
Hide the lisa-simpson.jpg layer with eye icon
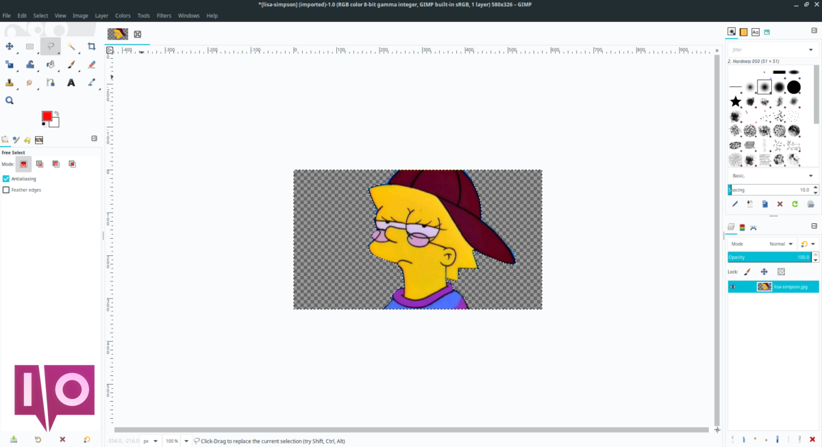click(733, 287)
